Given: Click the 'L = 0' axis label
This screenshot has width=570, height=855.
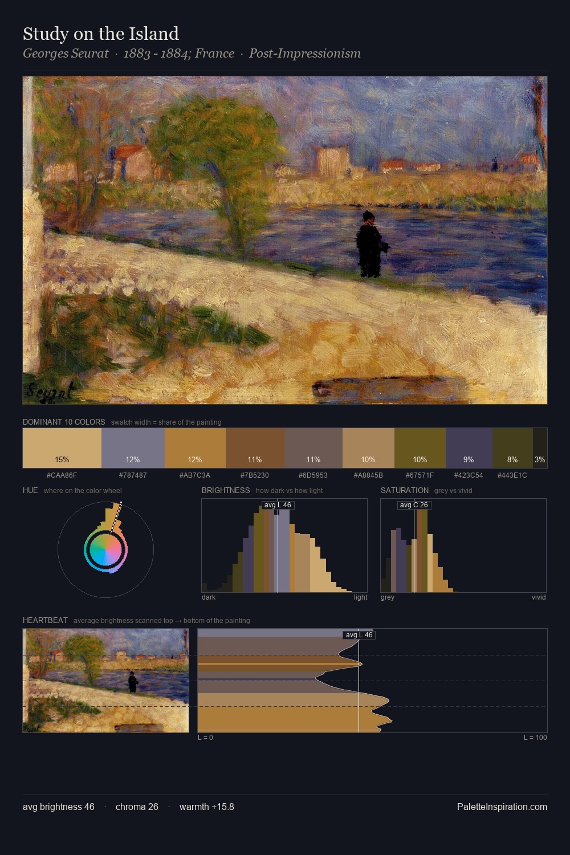Looking at the screenshot, I should [205, 738].
